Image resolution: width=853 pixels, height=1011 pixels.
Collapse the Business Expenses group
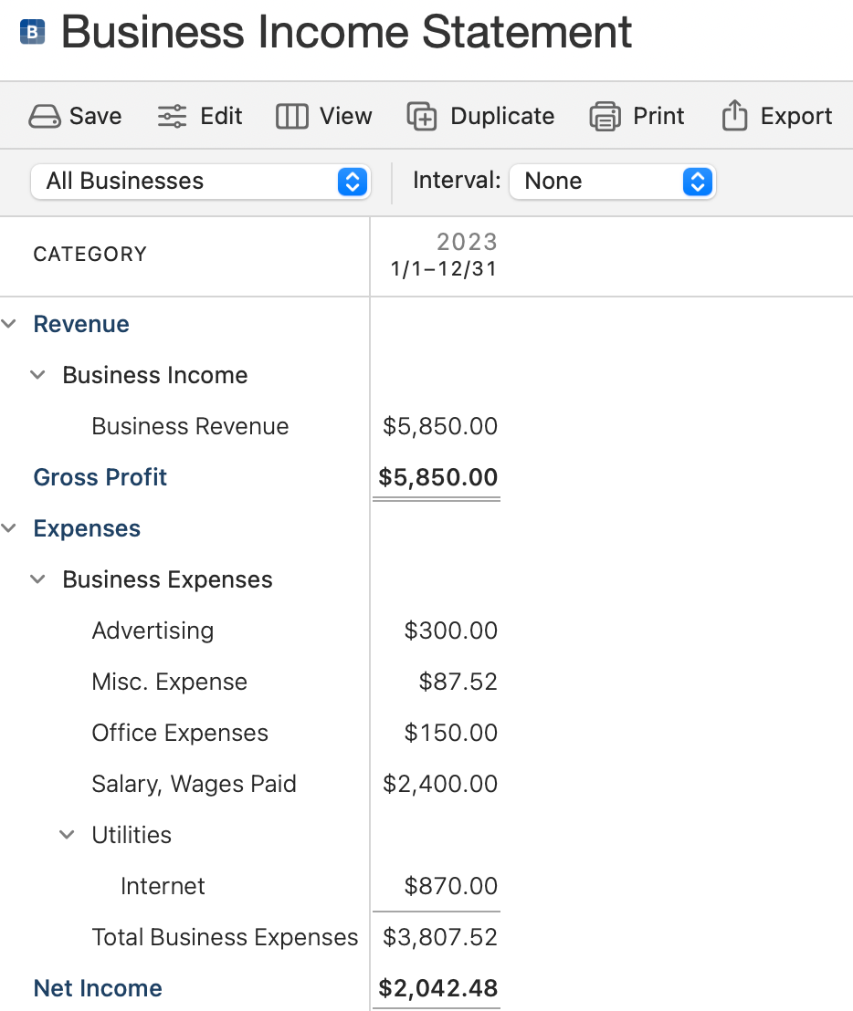38,579
